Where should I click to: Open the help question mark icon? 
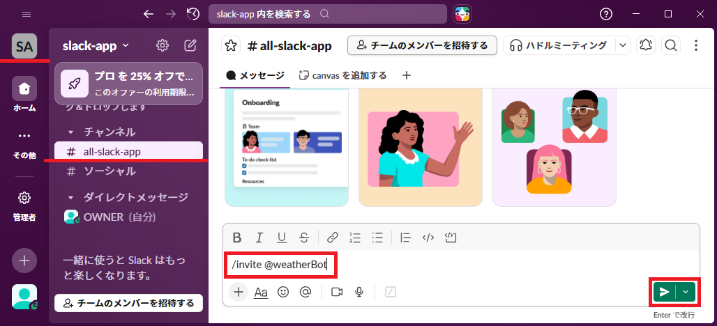click(606, 14)
